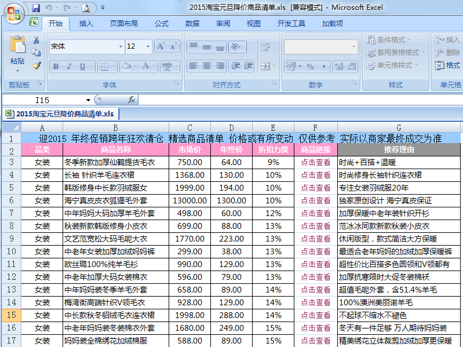The width and height of the screenshot is (463, 347).
Task: Open the font name dropdown
Action: (x=121, y=46)
